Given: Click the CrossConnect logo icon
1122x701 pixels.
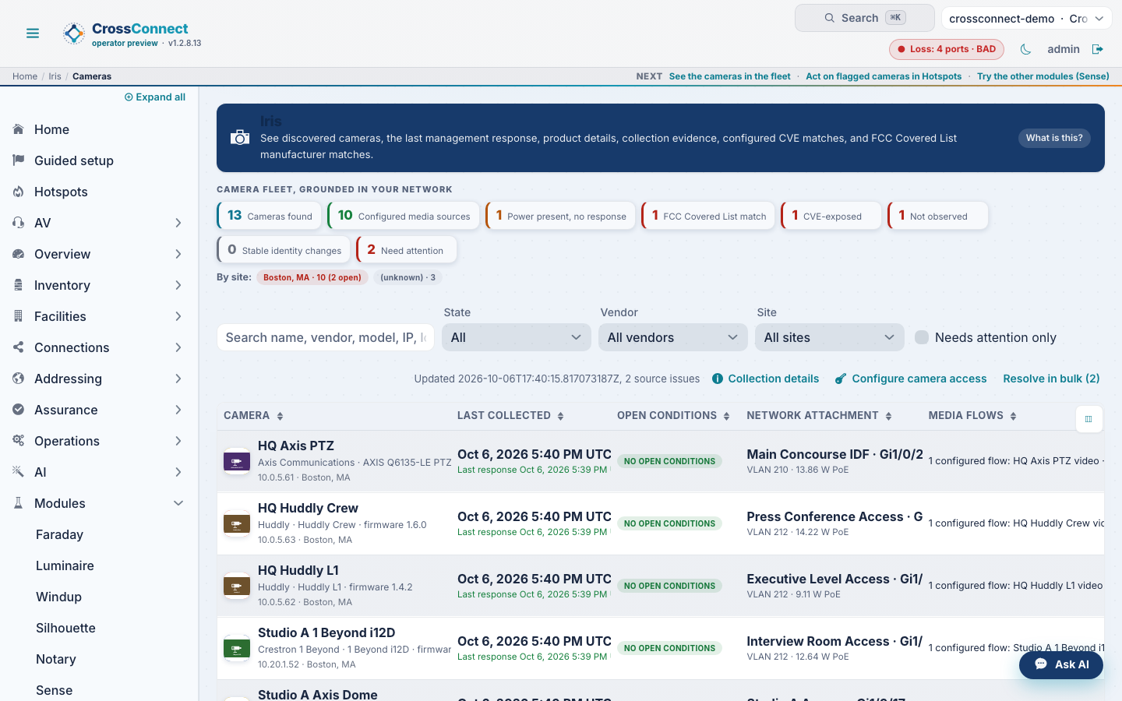Looking at the screenshot, I should click(x=74, y=33).
